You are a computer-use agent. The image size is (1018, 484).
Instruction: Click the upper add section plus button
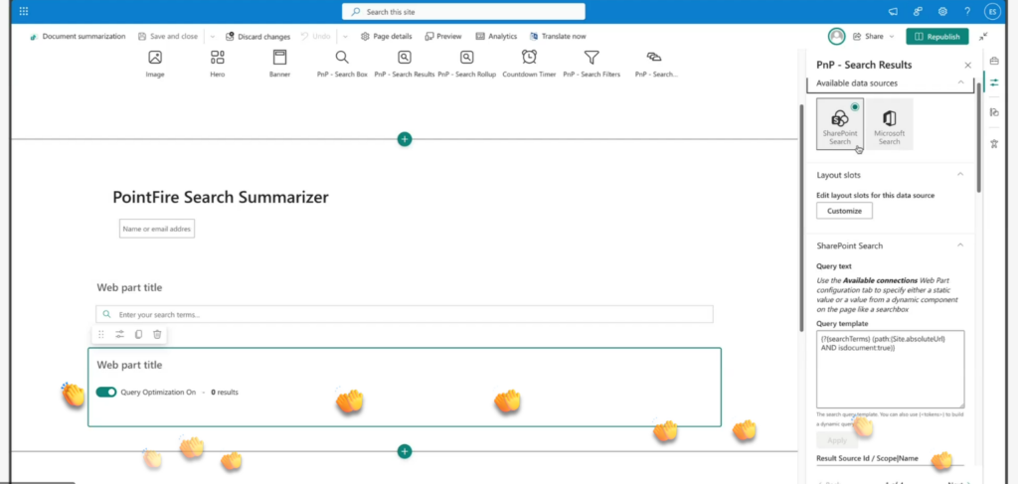pyautogui.click(x=405, y=139)
